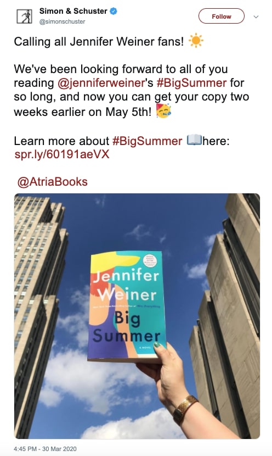Open the @simonschuster handle link
This screenshot has height=456, width=272.
click(x=62, y=21)
